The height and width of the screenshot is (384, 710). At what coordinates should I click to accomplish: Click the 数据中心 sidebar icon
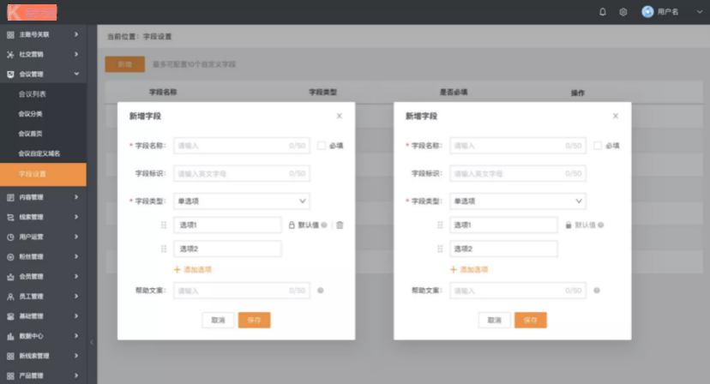click(x=10, y=337)
